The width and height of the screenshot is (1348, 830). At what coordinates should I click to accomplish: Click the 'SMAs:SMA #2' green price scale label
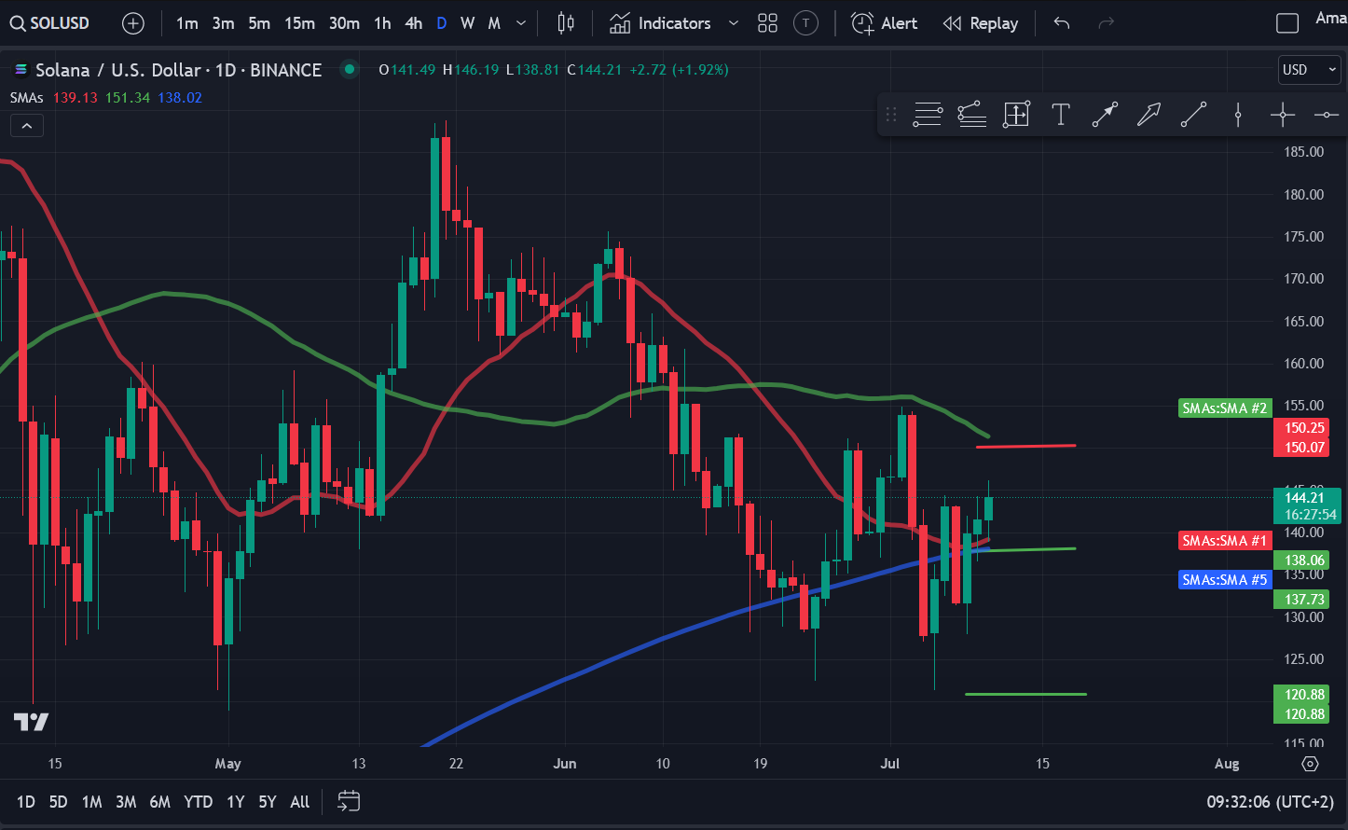coord(1224,408)
